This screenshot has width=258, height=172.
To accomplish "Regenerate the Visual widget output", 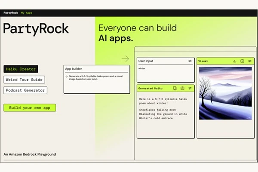I will point(242,61).
